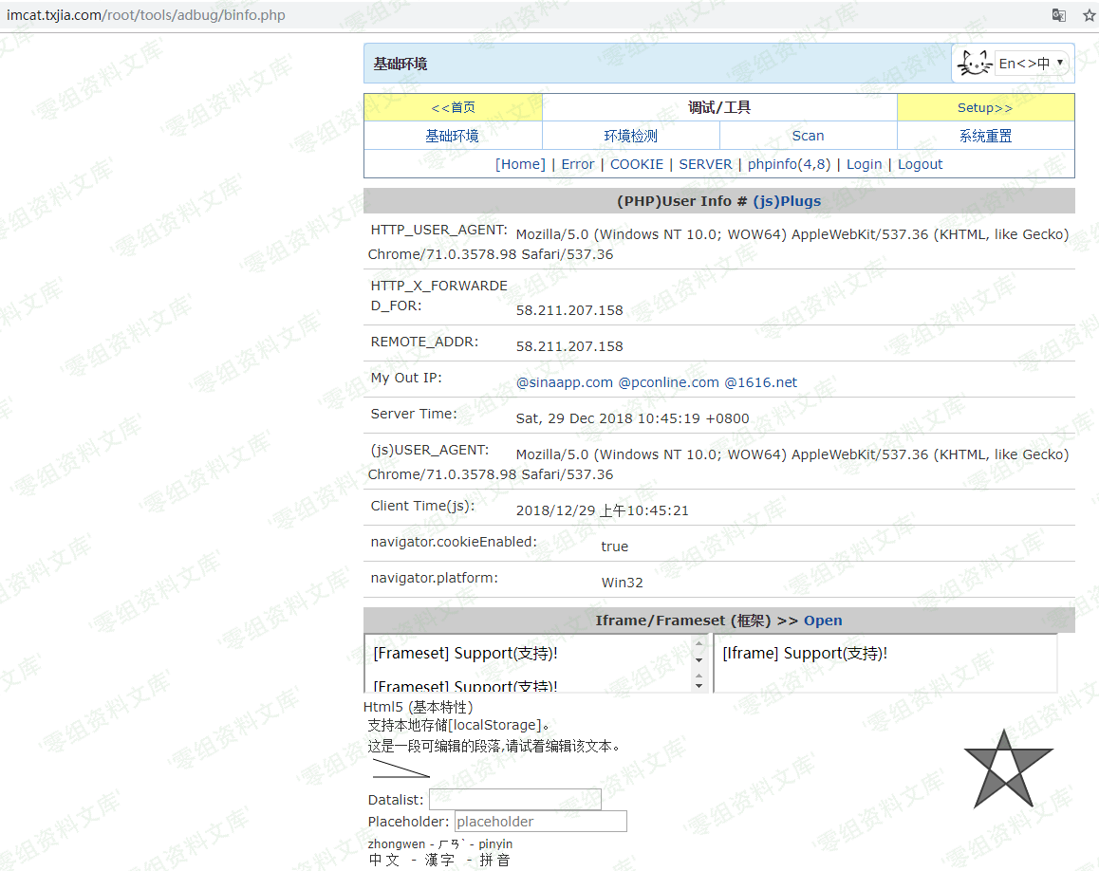The height and width of the screenshot is (871, 1099).
Task: Click up arrow of upper frameset scrollbar
Action: (699, 643)
